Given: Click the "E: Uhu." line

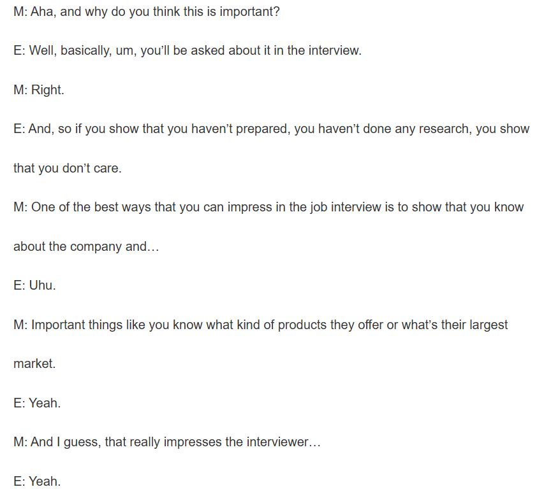Looking at the screenshot, I should click(x=34, y=286).
